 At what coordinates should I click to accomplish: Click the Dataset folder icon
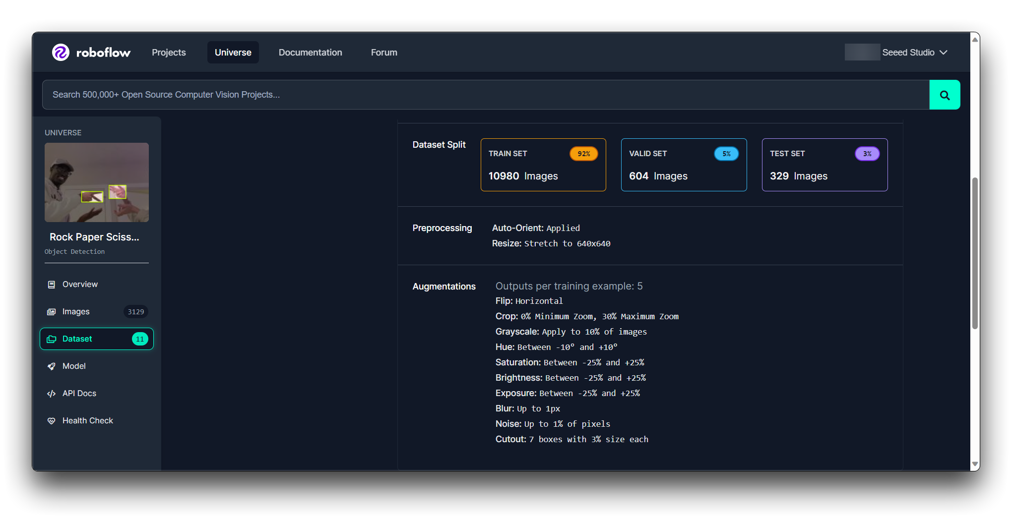coord(51,339)
